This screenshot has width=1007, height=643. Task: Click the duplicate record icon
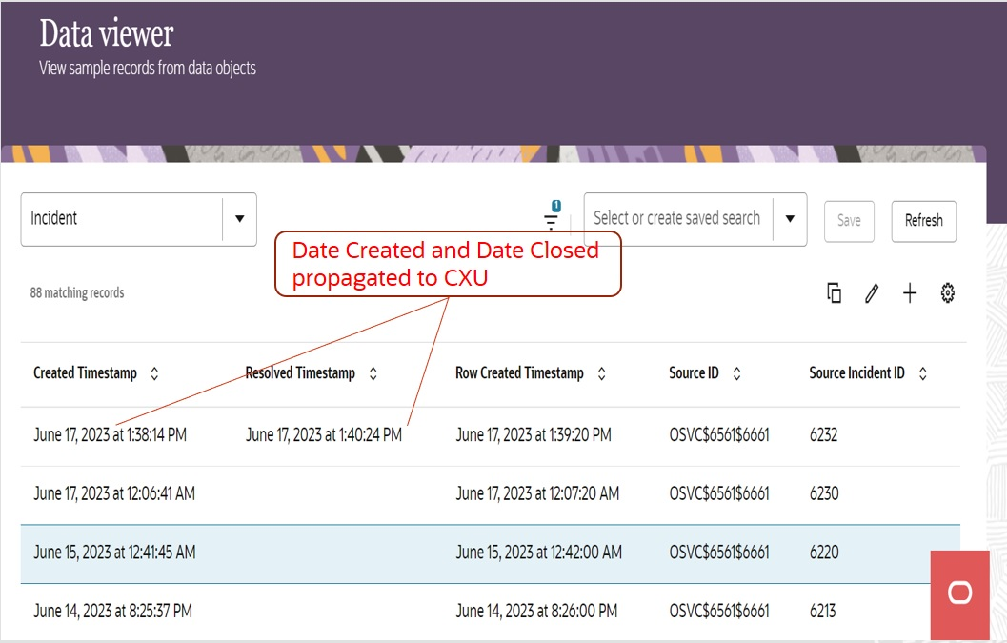tap(834, 293)
